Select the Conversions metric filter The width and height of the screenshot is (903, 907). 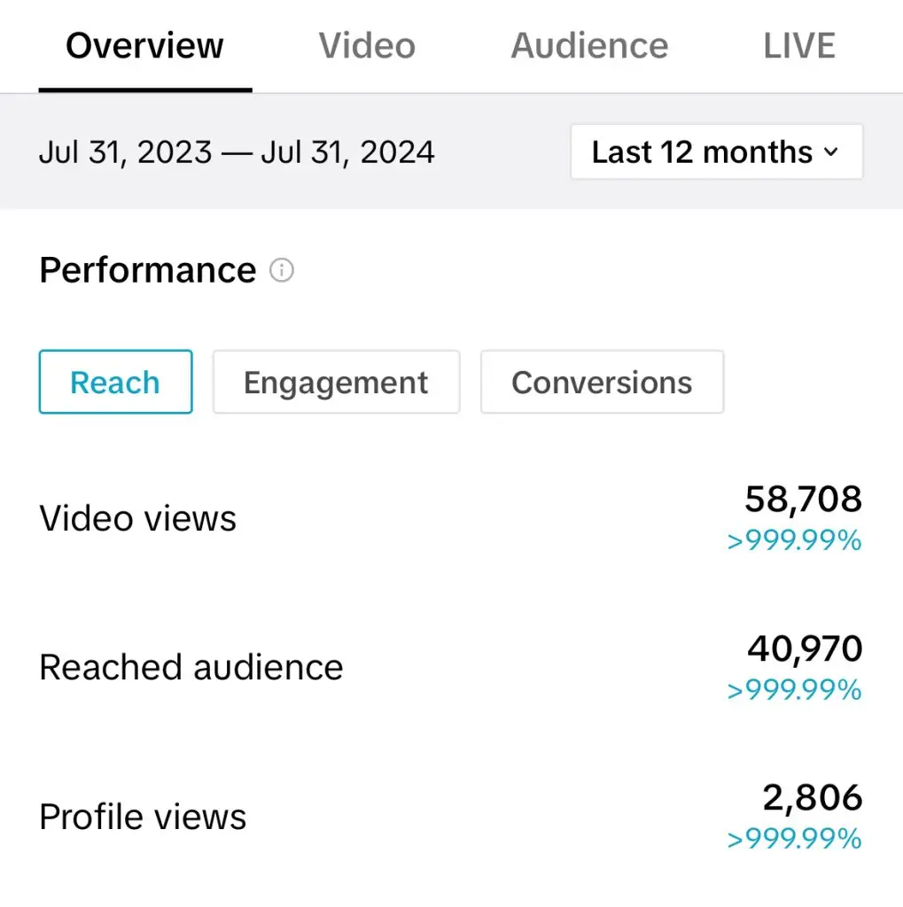click(602, 383)
